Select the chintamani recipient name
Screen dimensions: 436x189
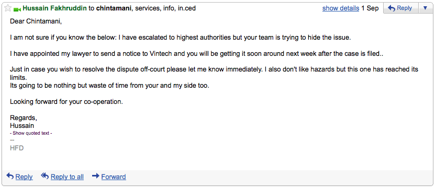pos(114,8)
